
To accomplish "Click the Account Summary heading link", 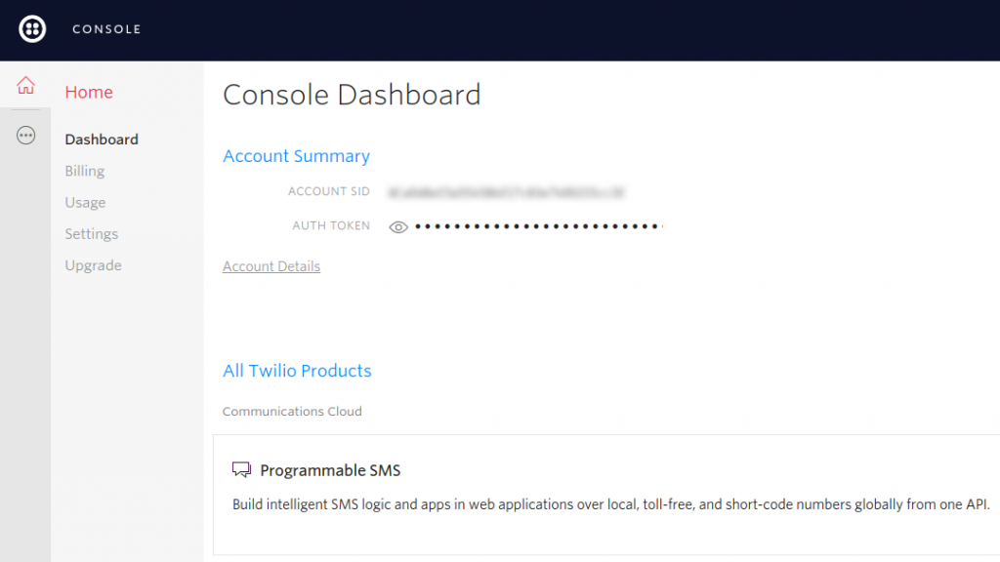I will coord(296,156).
